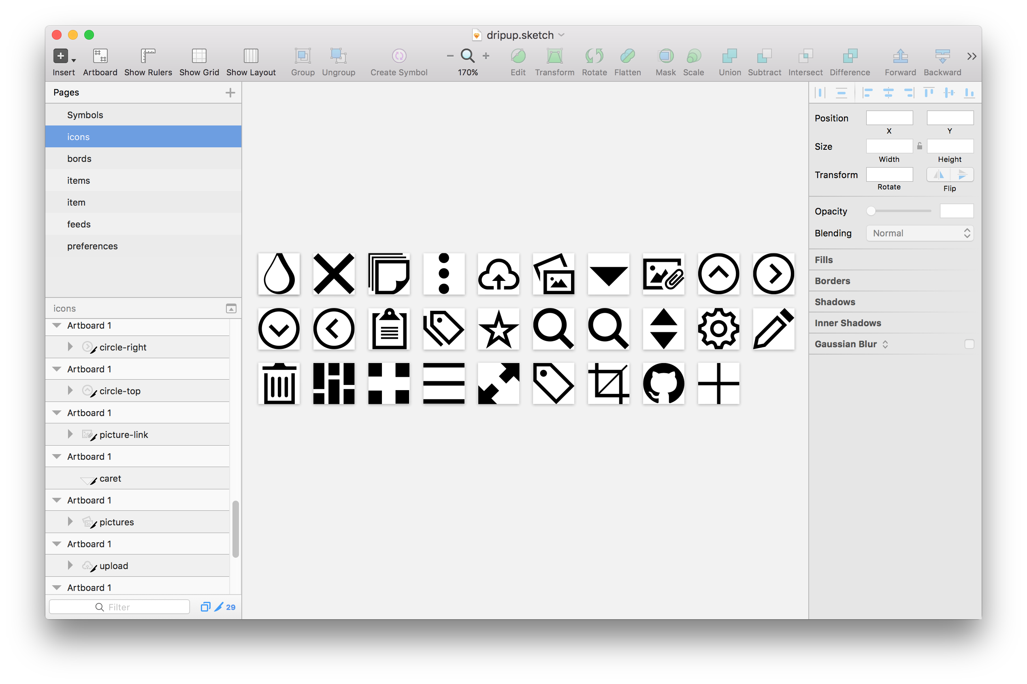Zoom in with the plus button
The width and height of the screenshot is (1027, 684).
486,56
